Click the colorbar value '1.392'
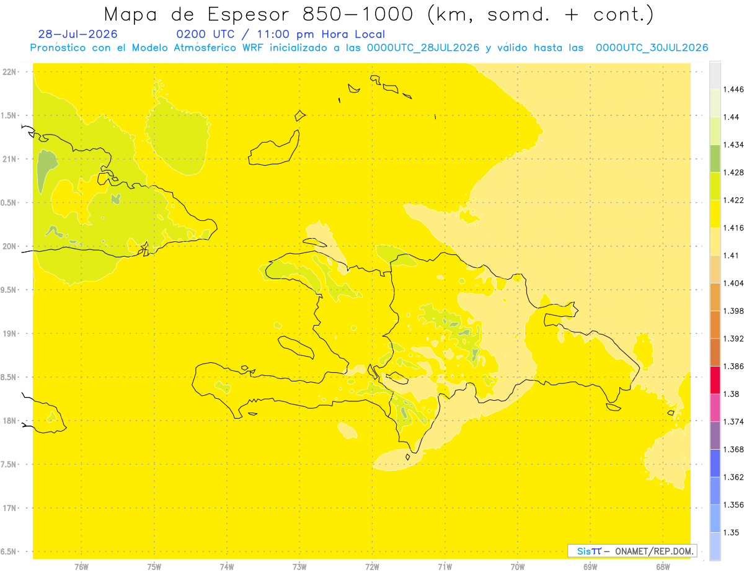 point(735,339)
